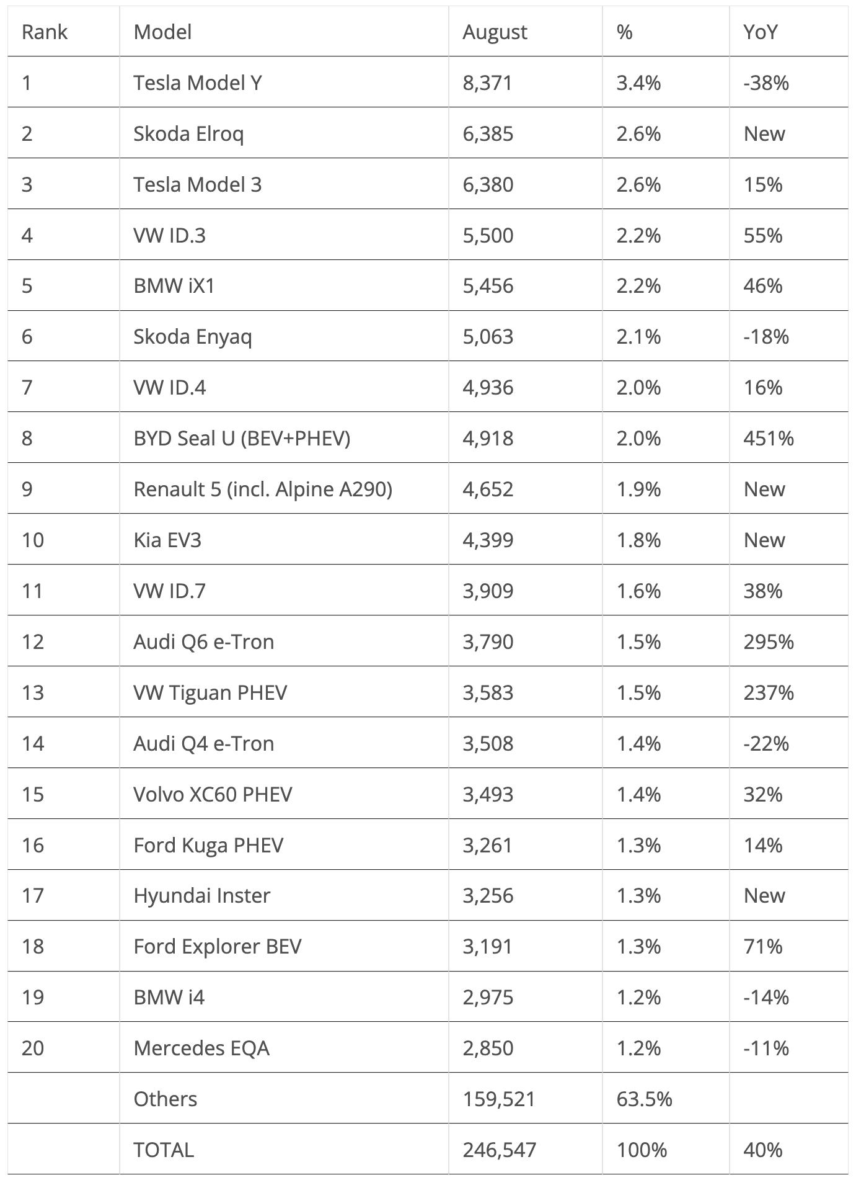Select the Tesla Model Y cell
856x1180 pixels.
[198, 83]
